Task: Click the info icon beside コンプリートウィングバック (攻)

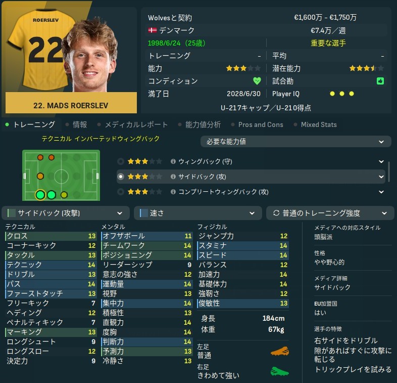Action: (x=173, y=192)
